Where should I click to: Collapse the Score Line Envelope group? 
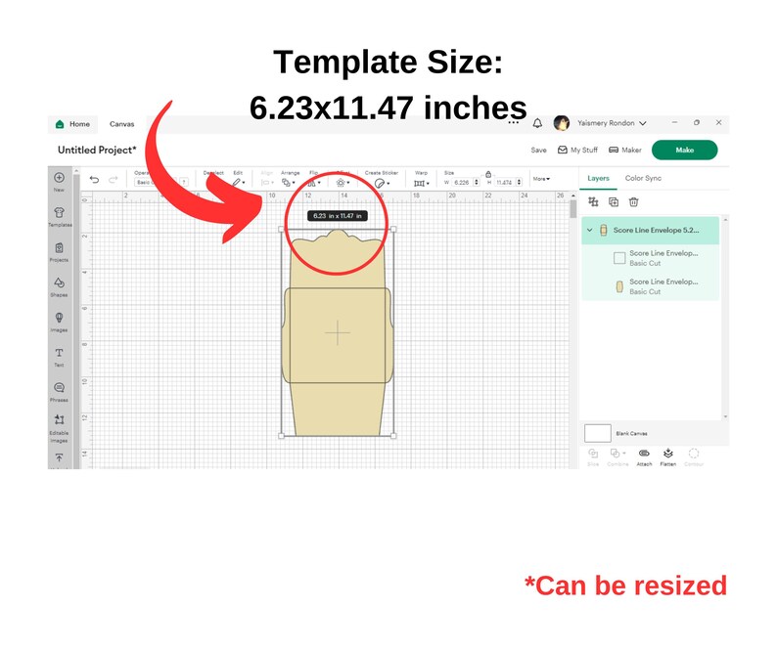click(x=590, y=230)
